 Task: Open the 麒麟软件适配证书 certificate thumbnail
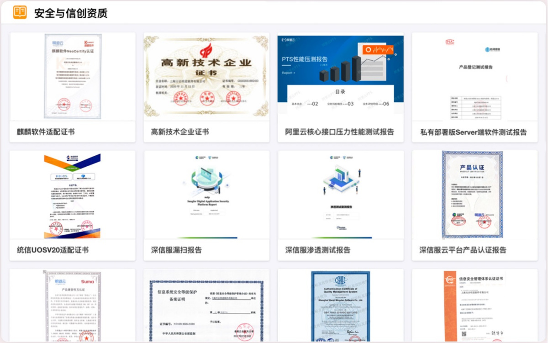point(72,76)
